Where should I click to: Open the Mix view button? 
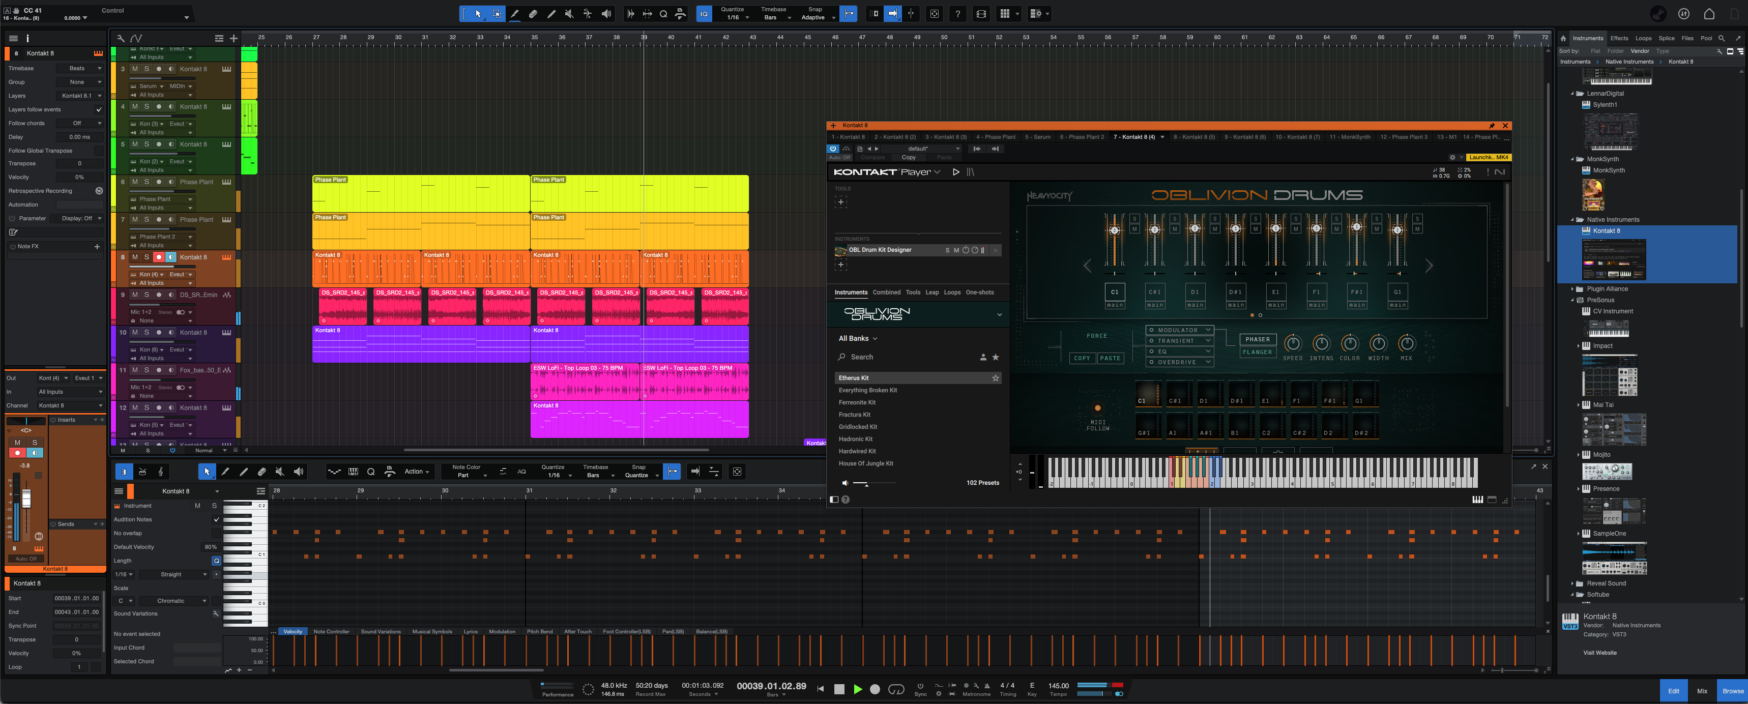point(1702,691)
